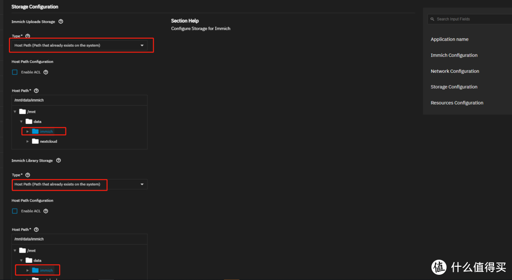The width and height of the screenshot is (512, 280).
Task: Jump to Immich Configuration section
Action: pyautogui.click(x=454, y=55)
